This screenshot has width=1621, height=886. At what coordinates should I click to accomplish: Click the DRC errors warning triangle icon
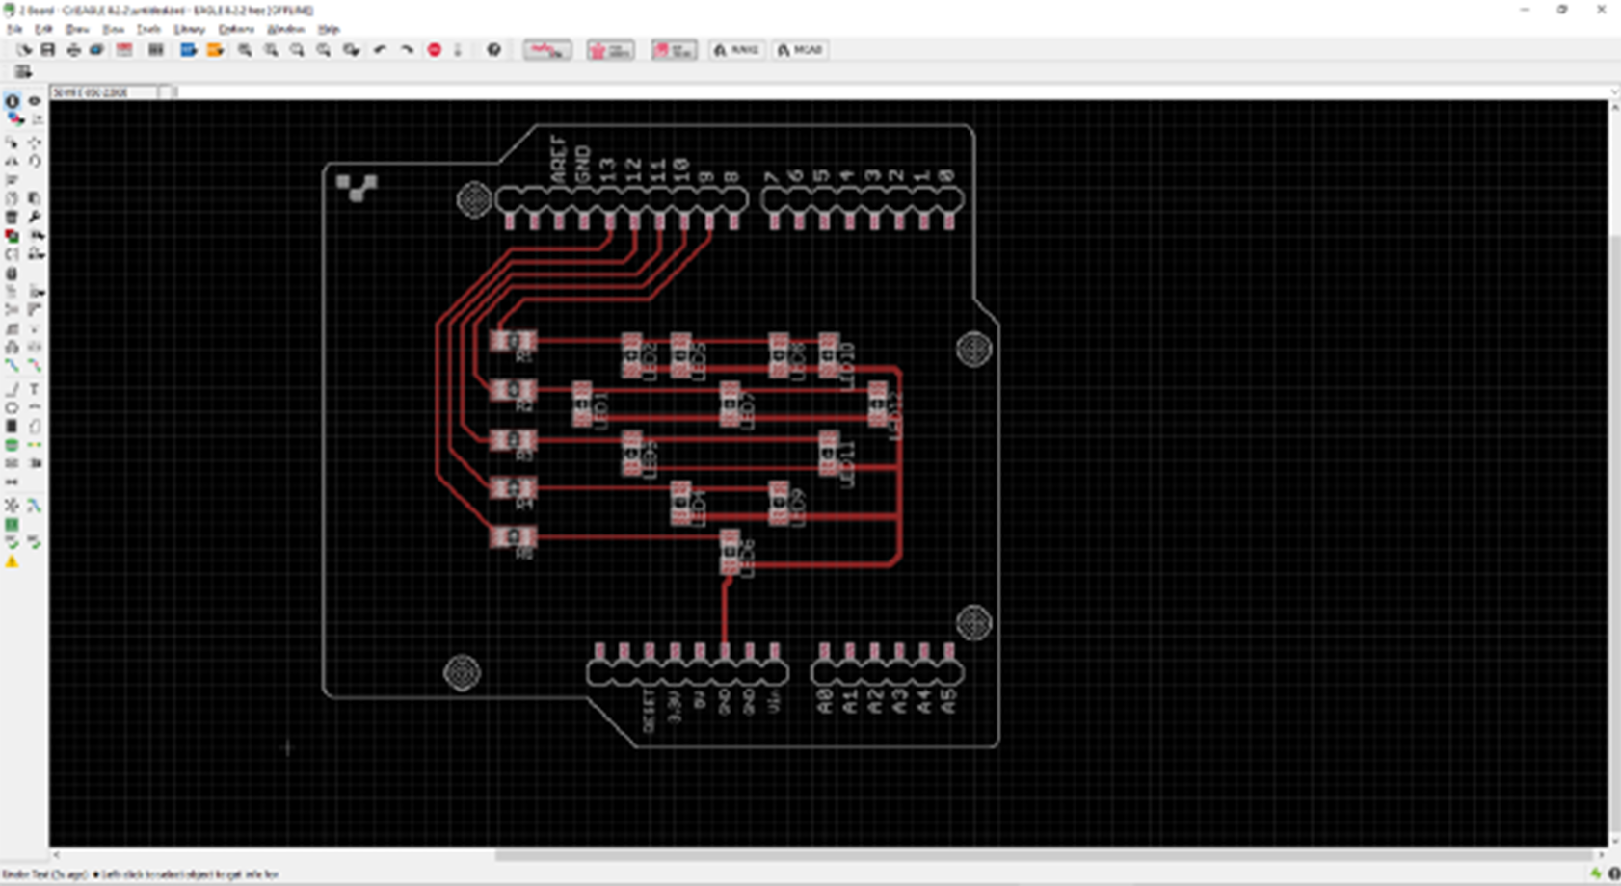click(12, 560)
